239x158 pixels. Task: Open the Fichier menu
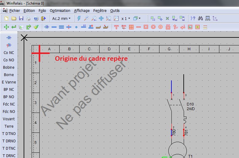tap(14, 10)
